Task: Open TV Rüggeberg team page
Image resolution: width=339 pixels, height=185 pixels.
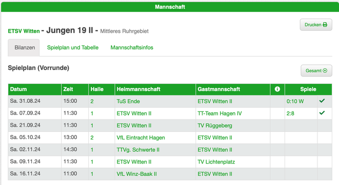Action: click(215, 126)
